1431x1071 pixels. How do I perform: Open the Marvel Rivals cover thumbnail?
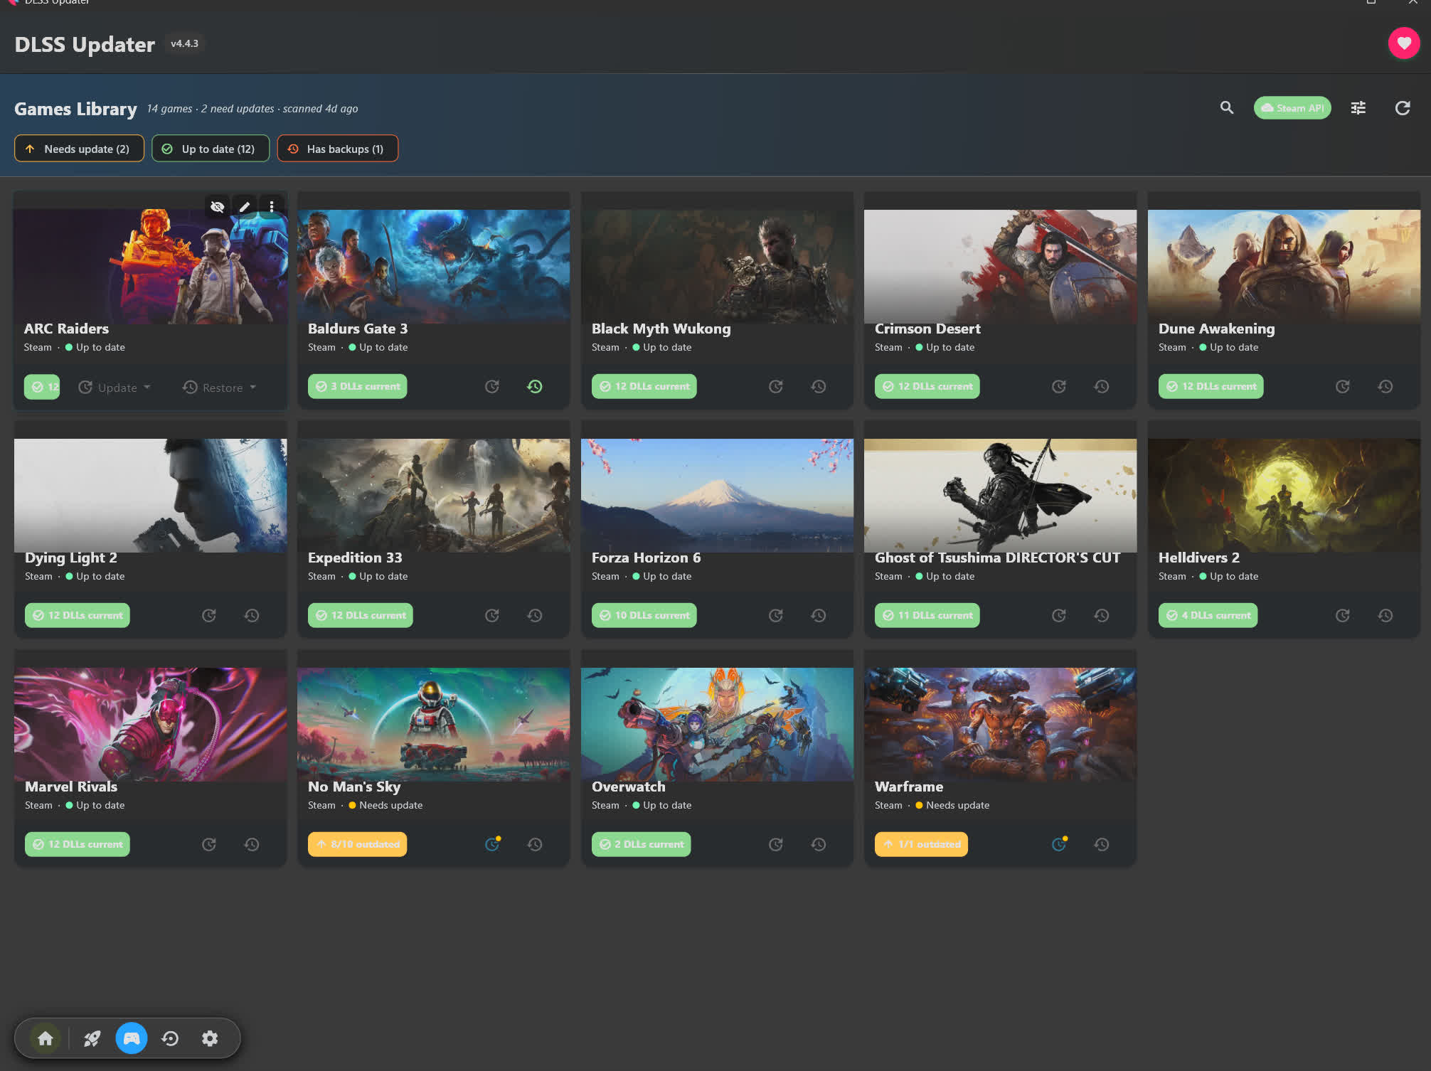150,725
